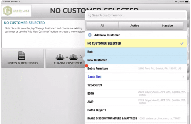Select the New Customer entry
This screenshot has width=191, height=124.
[136, 60]
